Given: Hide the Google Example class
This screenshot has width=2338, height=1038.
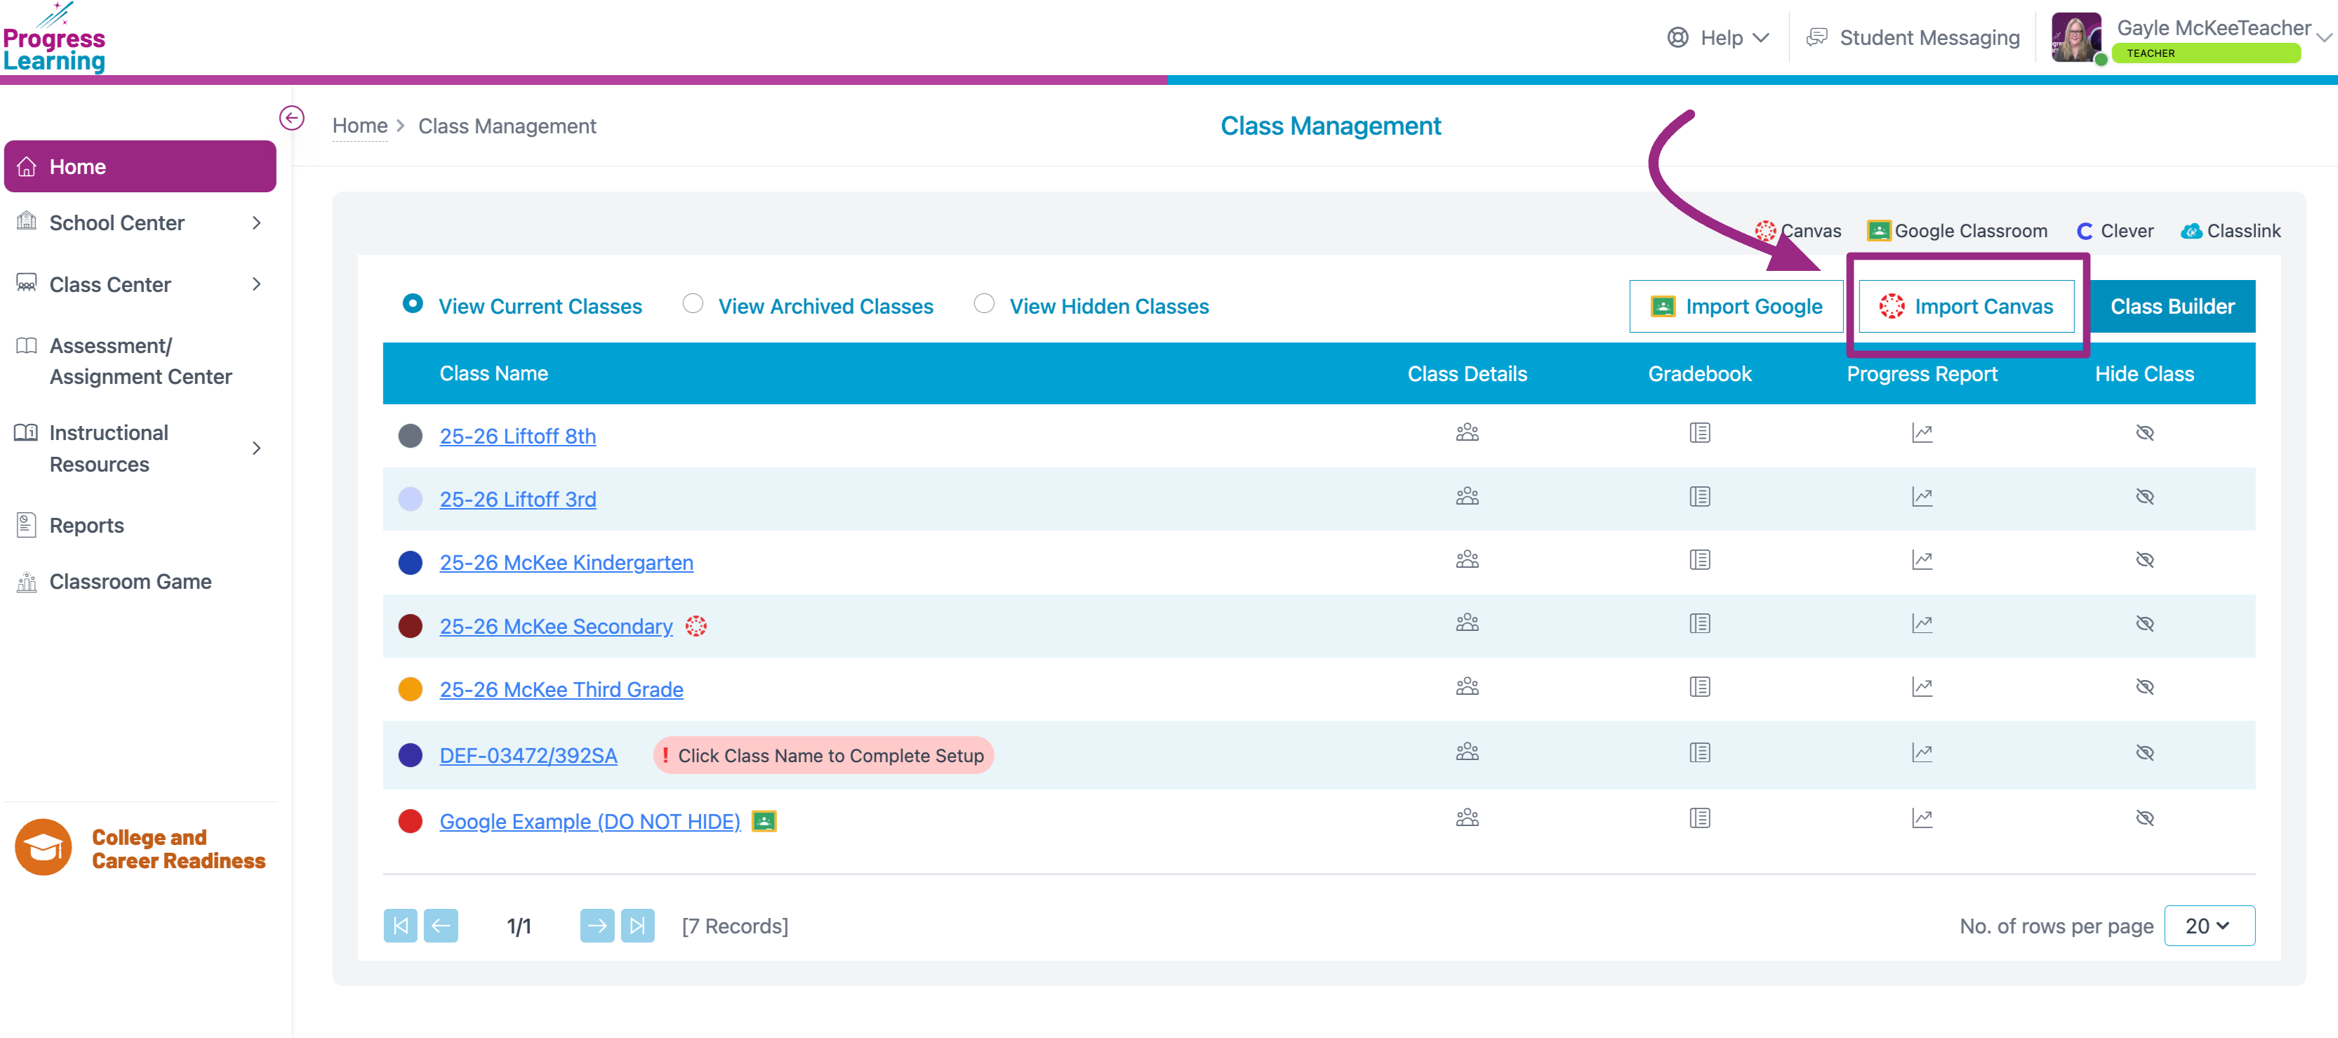Looking at the screenshot, I should click(x=2144, y=818).
